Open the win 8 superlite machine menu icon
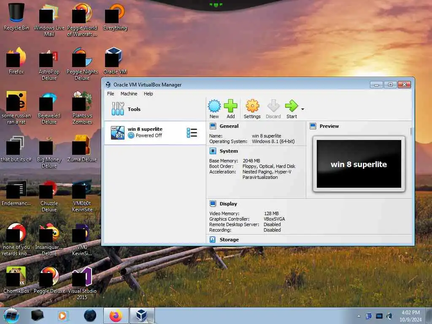The image size is (432, 324). [192, 132]
